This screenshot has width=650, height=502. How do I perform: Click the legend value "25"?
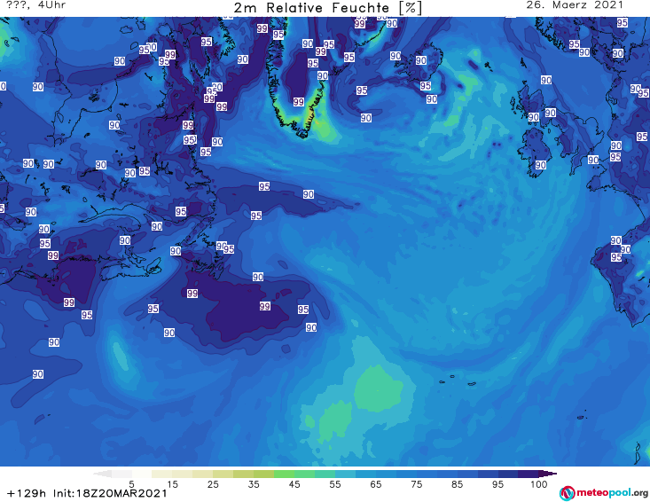click(x=213, y=484)
